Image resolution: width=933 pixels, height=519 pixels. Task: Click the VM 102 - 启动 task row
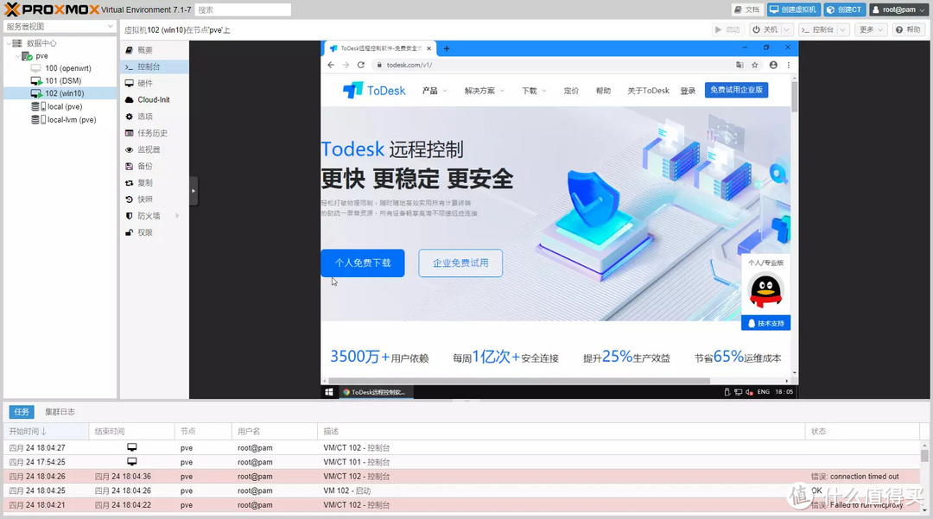(x=461, y=491)
